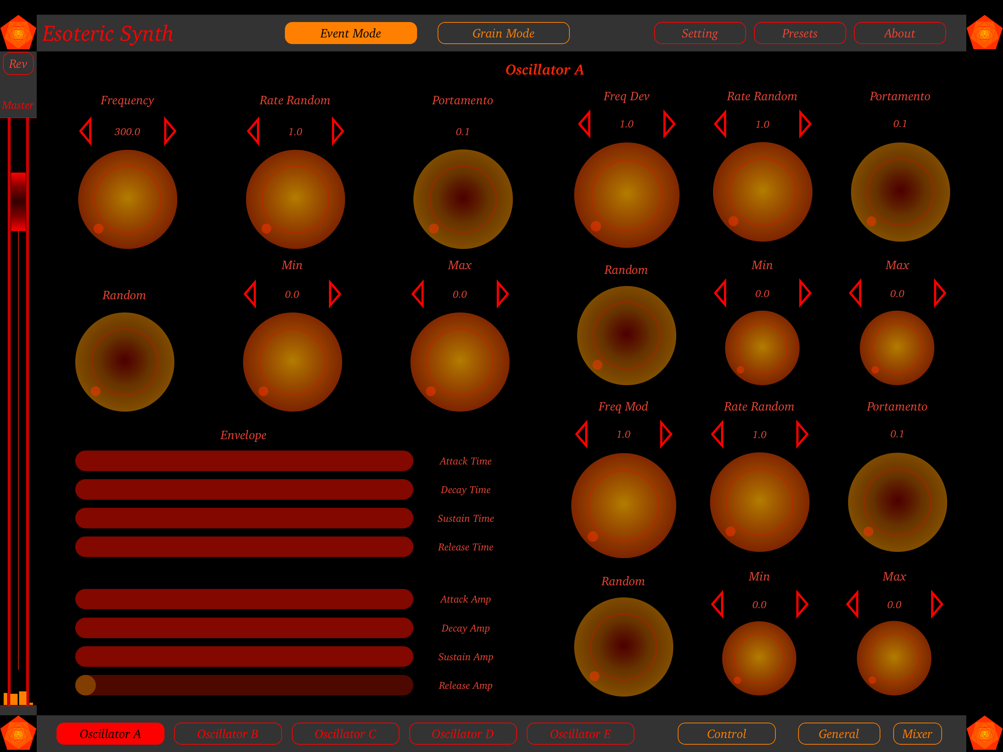The height and width of the screenshot is (752, 1003).
Task: Click the left Portamento knob
Action: pyautogui.click(x=463, y=199)
